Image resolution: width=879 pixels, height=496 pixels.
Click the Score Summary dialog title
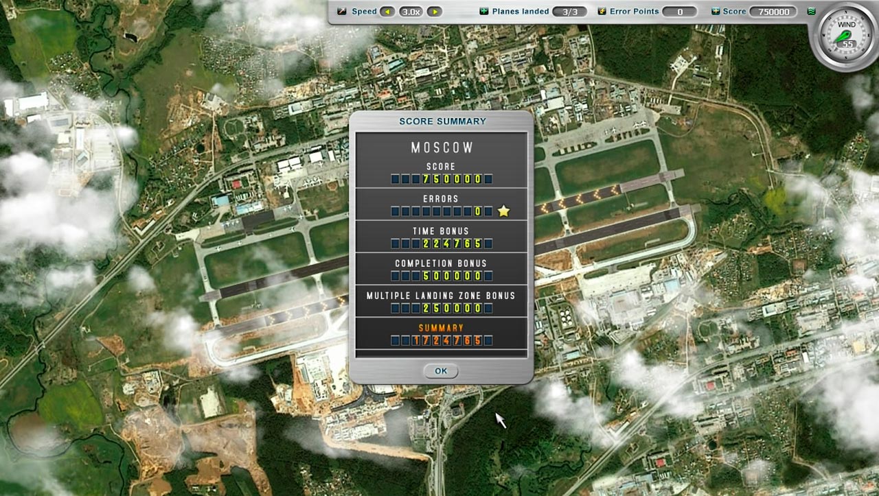(x=442, y=121)
